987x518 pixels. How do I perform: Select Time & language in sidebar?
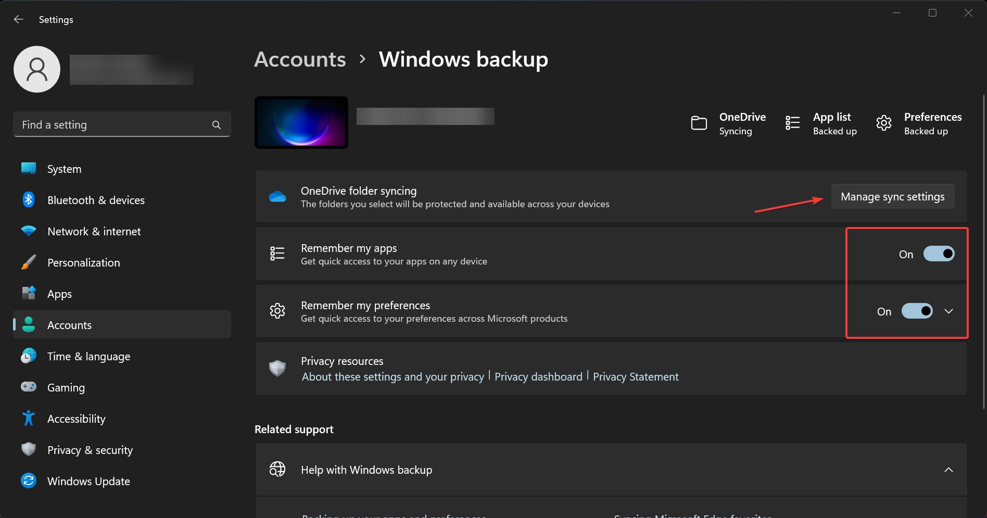coord(122,356)
